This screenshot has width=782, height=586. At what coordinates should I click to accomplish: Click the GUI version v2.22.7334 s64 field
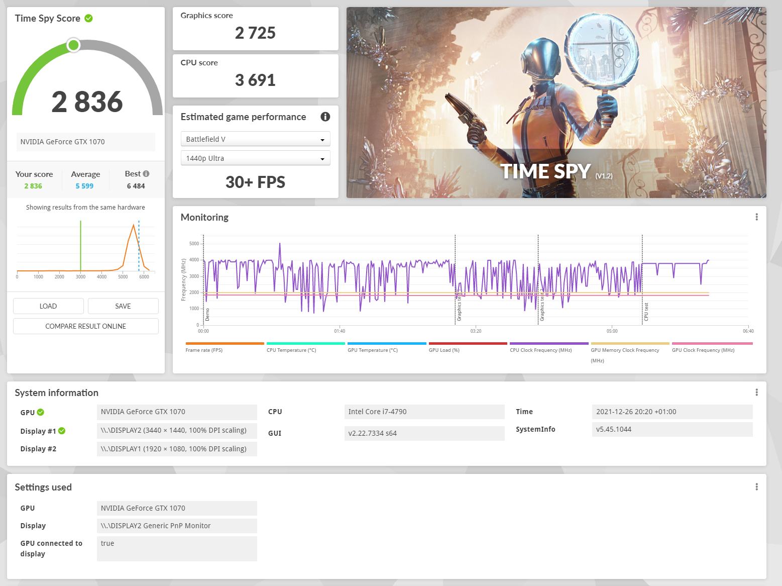[424, 433]
